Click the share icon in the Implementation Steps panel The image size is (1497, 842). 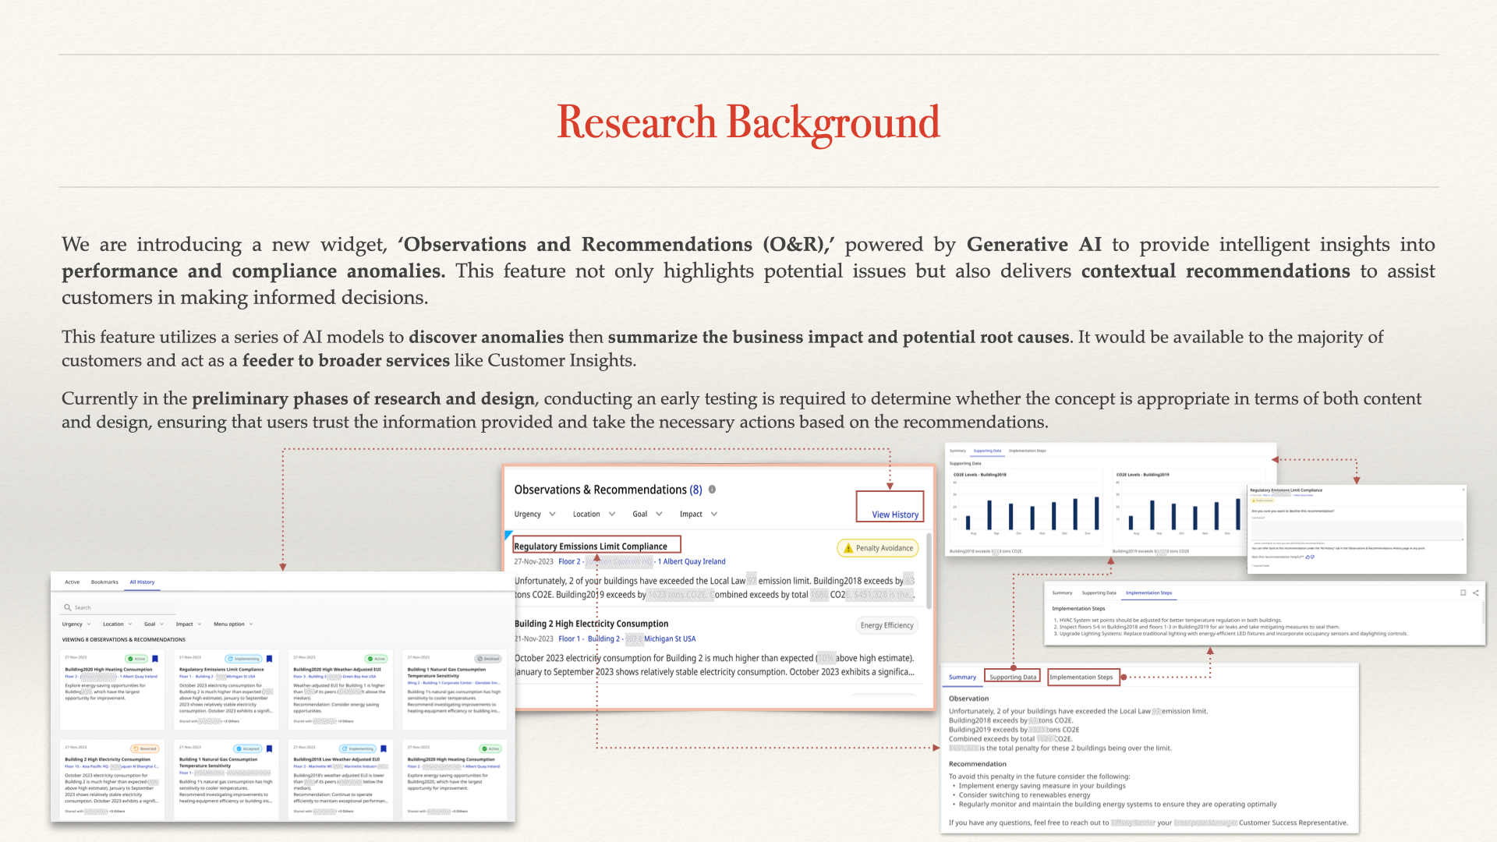click(x=1475, y=593)
